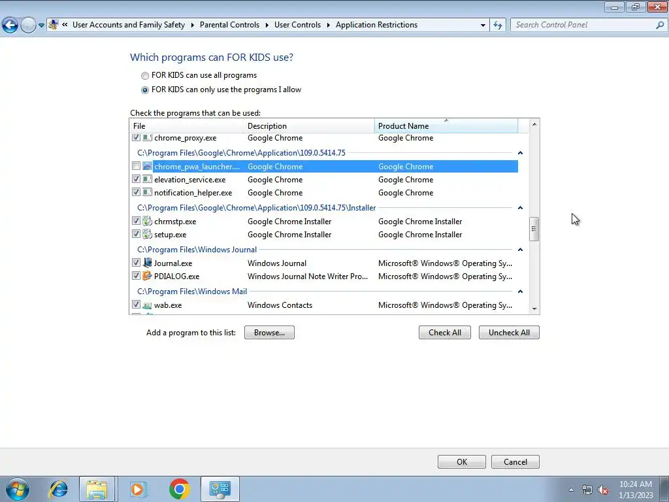Open User Controls breadcrumb
This screenshot has width=669, height=502.
[297, 25]
